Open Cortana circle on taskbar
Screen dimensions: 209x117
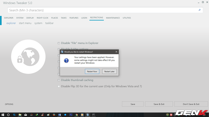[x=8, y=115]
